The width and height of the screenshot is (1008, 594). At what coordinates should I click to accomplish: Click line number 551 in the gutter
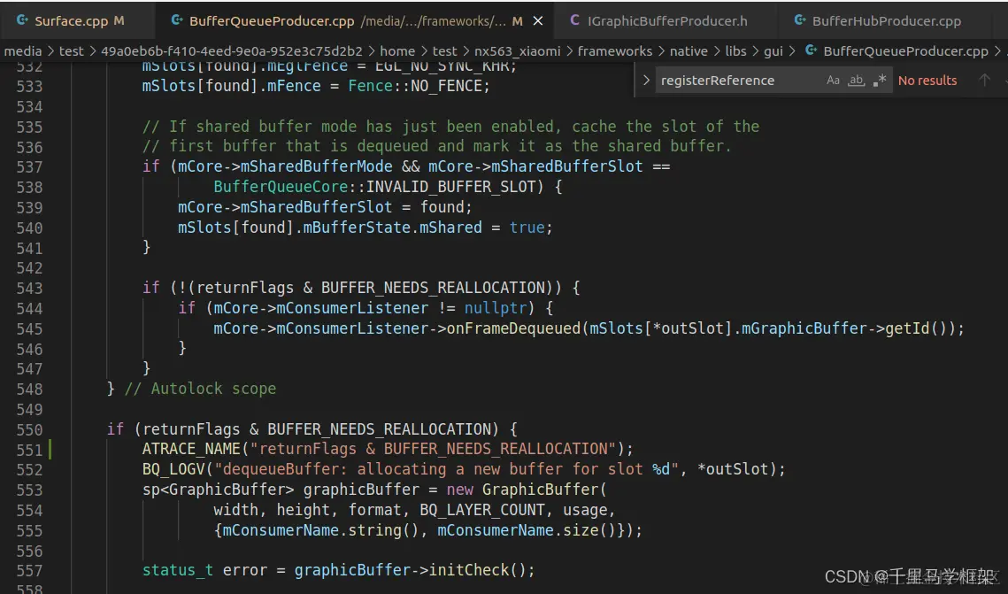29,450
